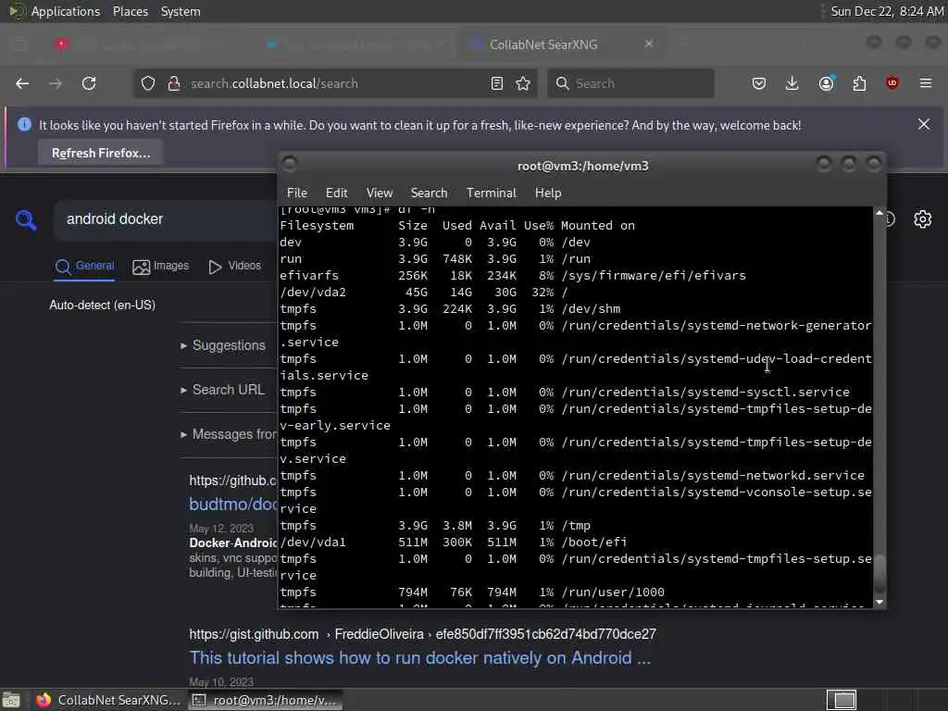Screen dimensions: 948x711
Task: Open the Pocket save icon
Action: [x=759, y=83]
